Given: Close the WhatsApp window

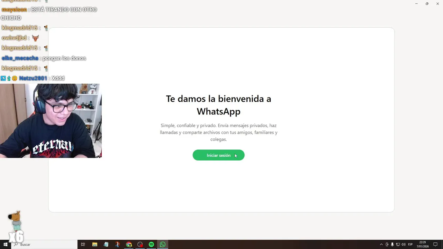Looking at the screenshot, I should click(x=437, y=3).
